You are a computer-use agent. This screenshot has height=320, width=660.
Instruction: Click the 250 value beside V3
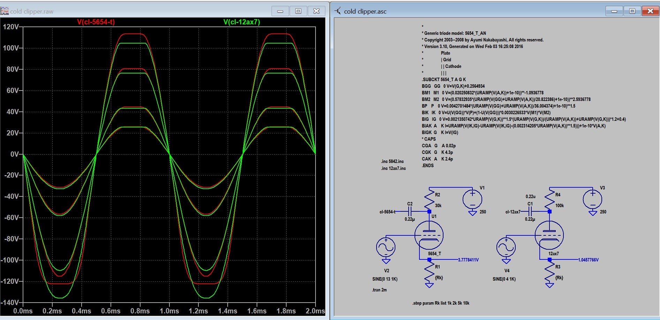(x=603, y=212)
